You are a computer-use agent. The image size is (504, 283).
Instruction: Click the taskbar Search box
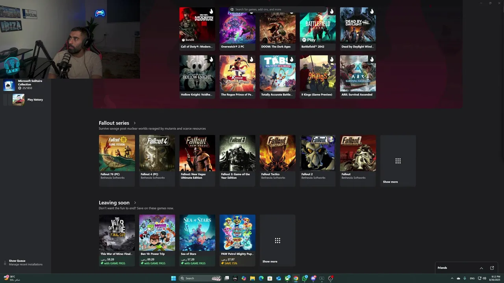point(200,278)
